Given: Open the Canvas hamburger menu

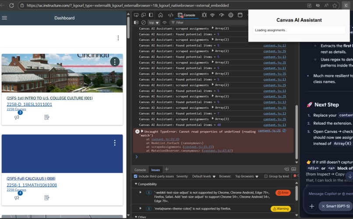Looking at the screenshot, I should click(4, 18).
